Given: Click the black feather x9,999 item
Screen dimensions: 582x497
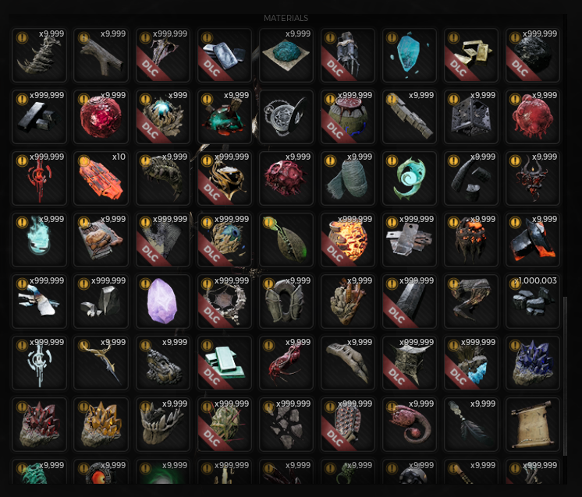Looking at the screenshot, I should pyautogui.click(x=470, y=425).
